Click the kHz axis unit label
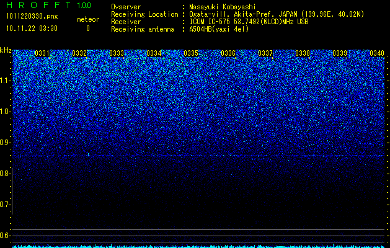The width and height of the screenshot is (390, 248). [6, 50]
